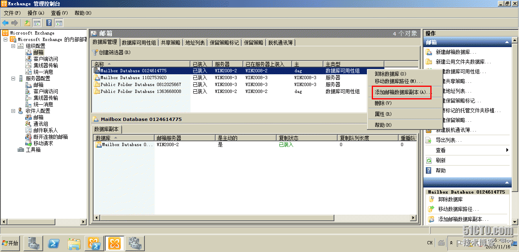Image resolution: width=519 pixels, height=252 pixels.
Task: Select 统一消息 under 服务器配置
Action: [x=43, y=104]
